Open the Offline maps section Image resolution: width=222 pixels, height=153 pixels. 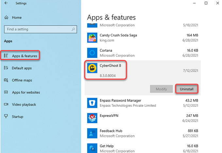coord(22,80)
